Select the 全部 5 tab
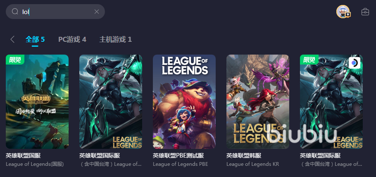 tap(35, 39)
